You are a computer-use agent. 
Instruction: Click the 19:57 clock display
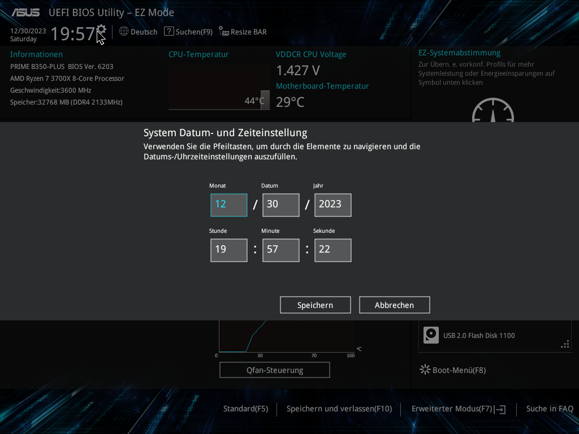pyautogui.click(x=73, y=33)
